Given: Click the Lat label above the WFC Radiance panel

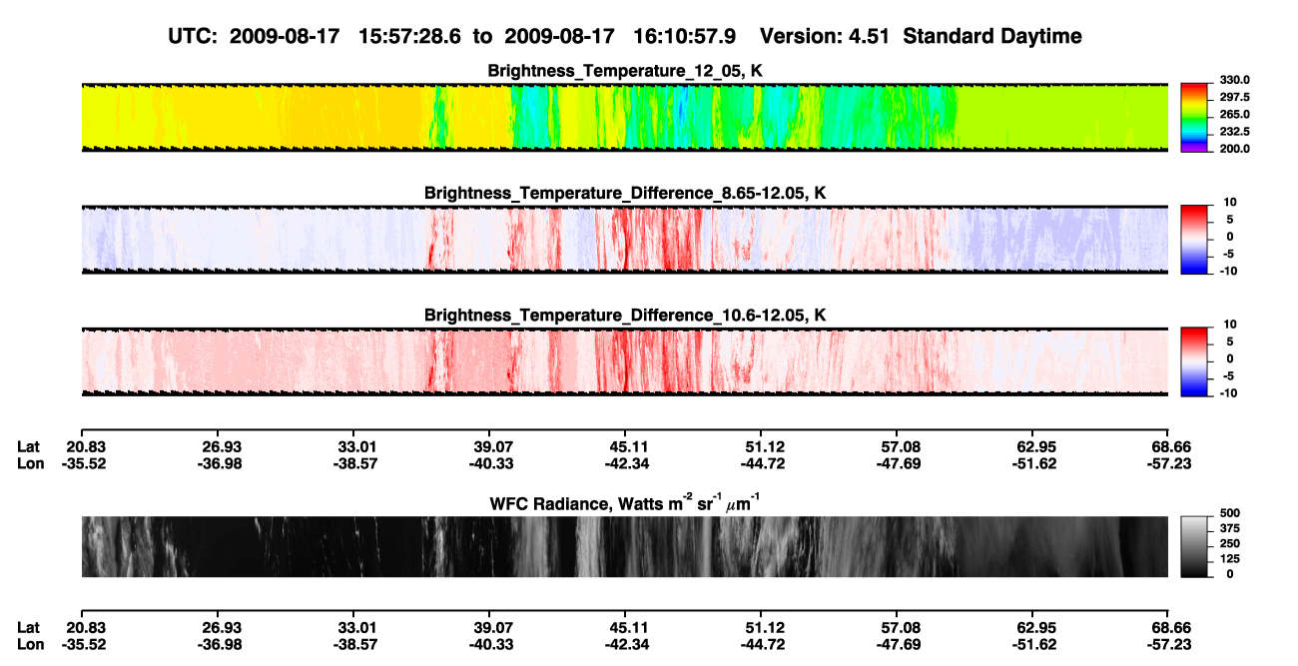Looking at the screenshot, I should [x=28, y=447].
